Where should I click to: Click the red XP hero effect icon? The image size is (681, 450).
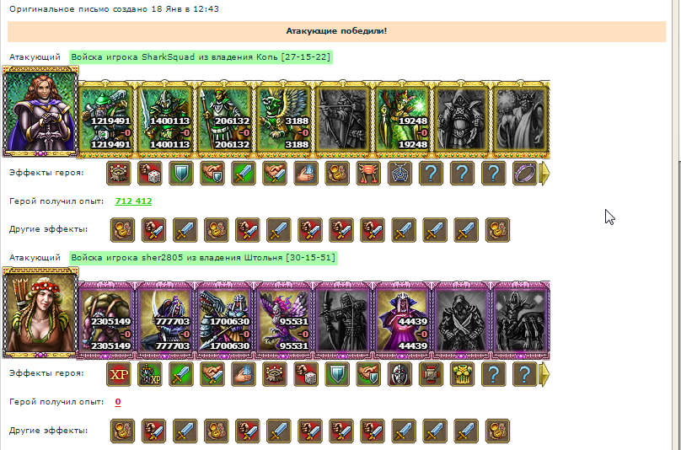tap(119, 374)
